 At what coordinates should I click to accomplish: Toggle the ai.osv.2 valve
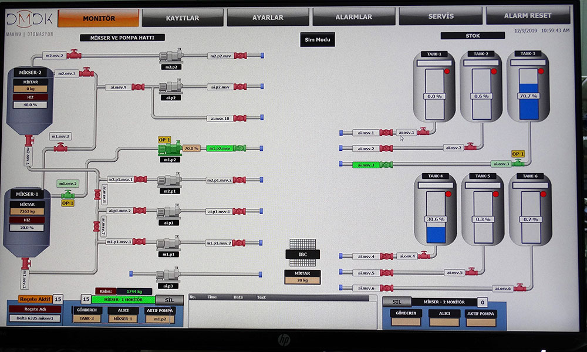(x=471, y=147)
